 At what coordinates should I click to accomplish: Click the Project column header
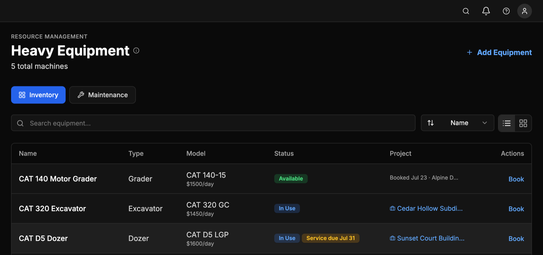[x=400, y=153]
